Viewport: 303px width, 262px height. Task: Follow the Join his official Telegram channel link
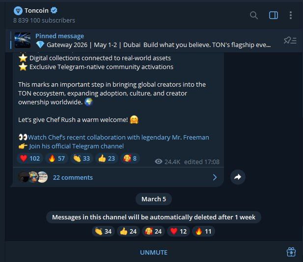pyautogui.click(x=76, y=146)
